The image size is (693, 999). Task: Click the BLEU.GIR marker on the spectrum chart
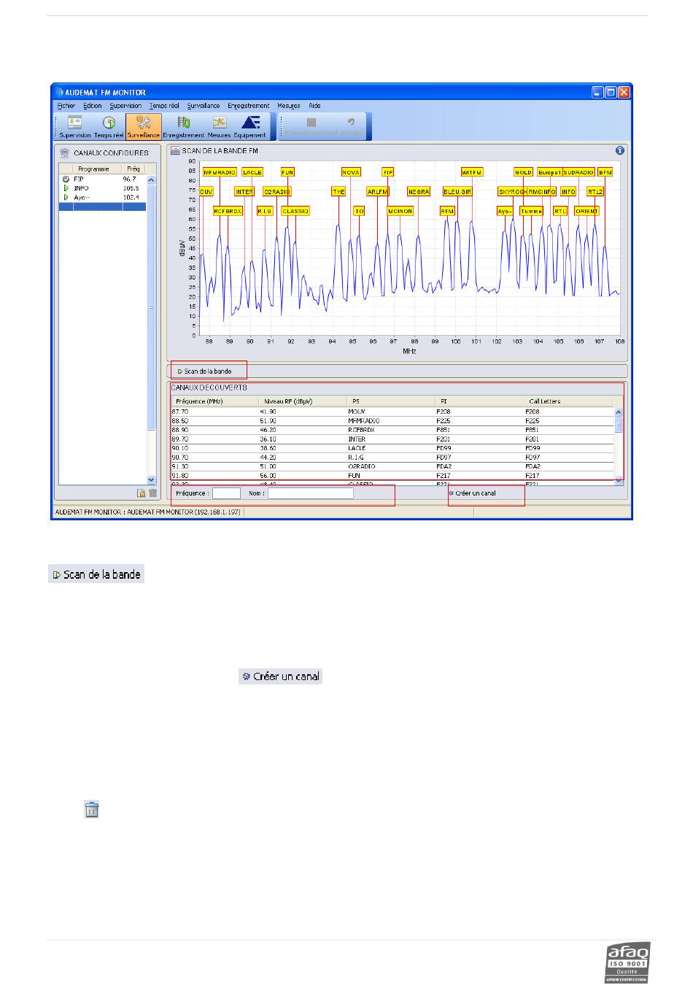click(457, 191)
